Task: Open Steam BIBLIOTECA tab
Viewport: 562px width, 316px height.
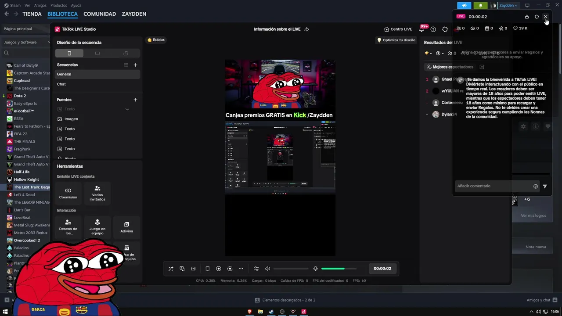Action: [62, 14]
